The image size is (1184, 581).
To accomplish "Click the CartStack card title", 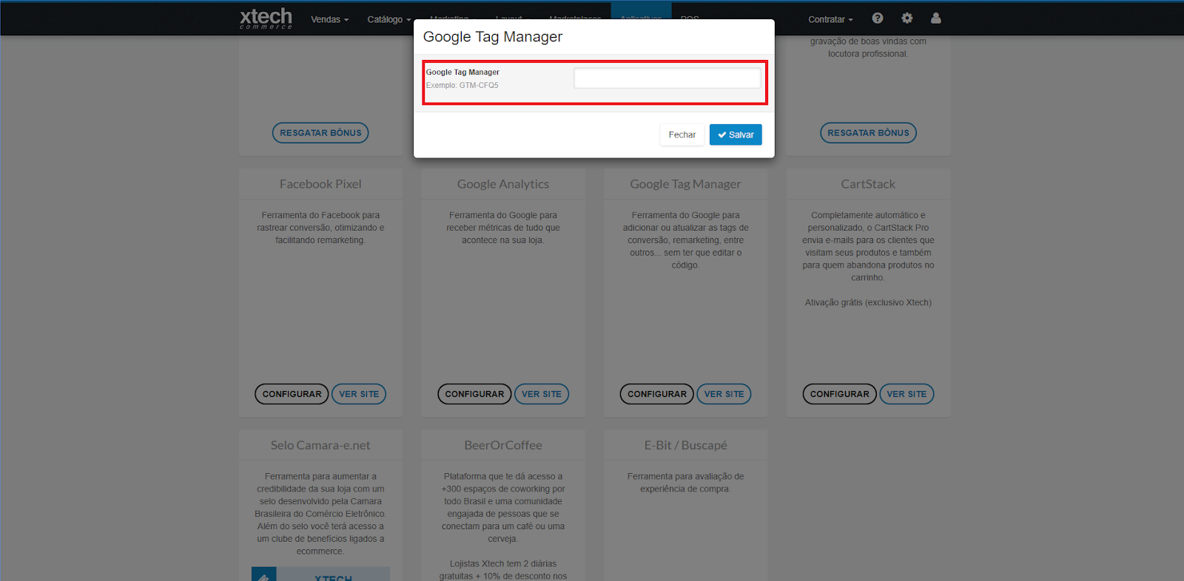I will 868,184.
